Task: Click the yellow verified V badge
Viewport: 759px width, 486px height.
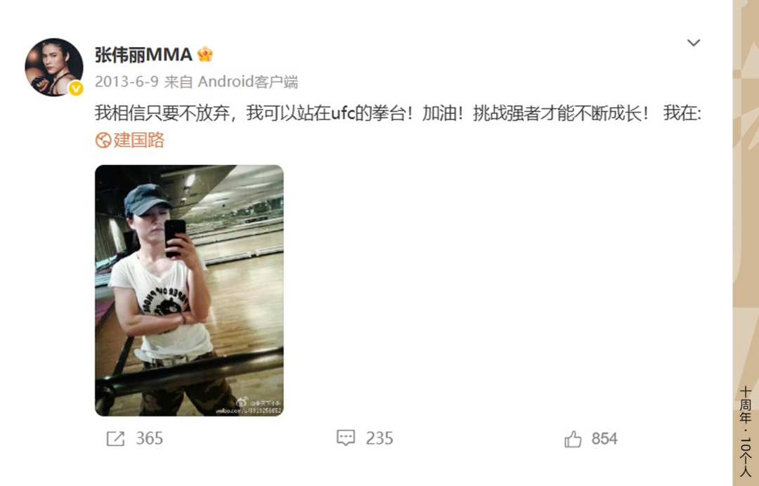Action: pos(75,88)
